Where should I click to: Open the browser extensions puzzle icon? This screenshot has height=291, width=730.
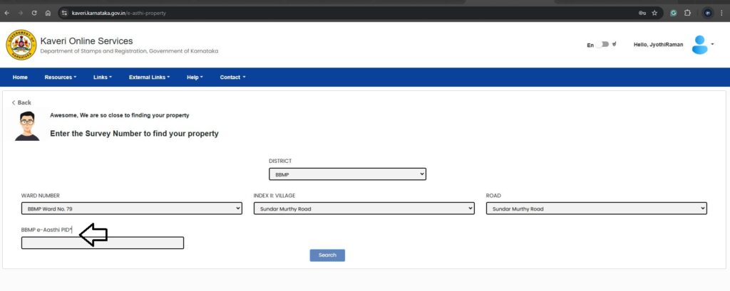(687, 13)
